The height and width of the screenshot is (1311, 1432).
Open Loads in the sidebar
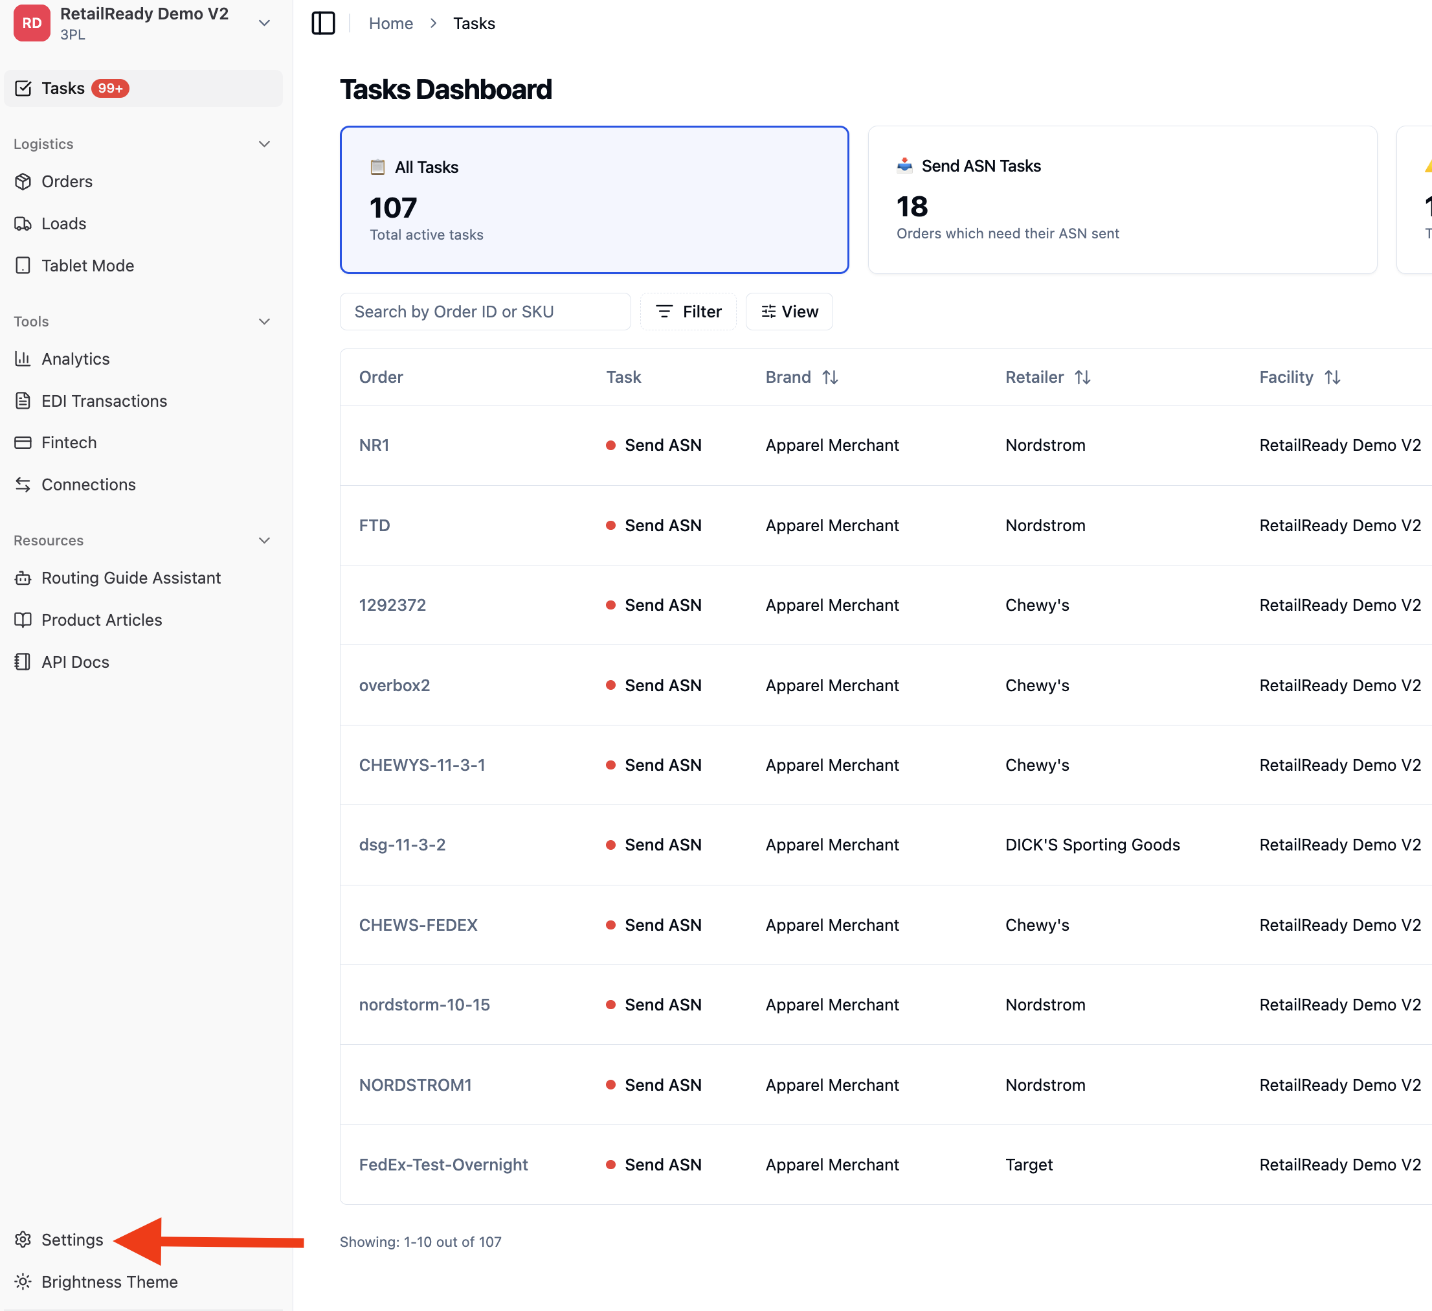[64, 223]
